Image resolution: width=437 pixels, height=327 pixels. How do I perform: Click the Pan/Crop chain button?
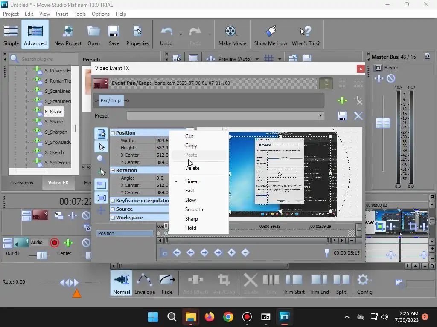(111, 100)
